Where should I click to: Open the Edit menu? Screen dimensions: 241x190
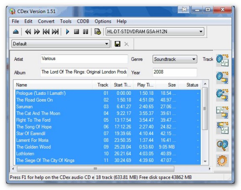(x=28, y=21)
